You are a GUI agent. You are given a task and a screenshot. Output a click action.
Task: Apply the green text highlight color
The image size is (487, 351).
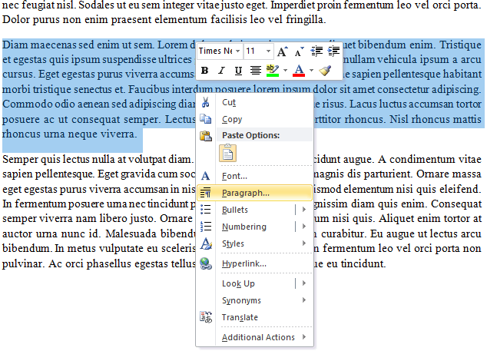[x=272, y=71]
